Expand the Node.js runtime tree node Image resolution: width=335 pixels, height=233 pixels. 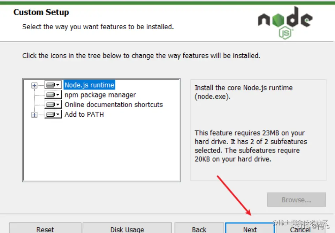[34, 85]
